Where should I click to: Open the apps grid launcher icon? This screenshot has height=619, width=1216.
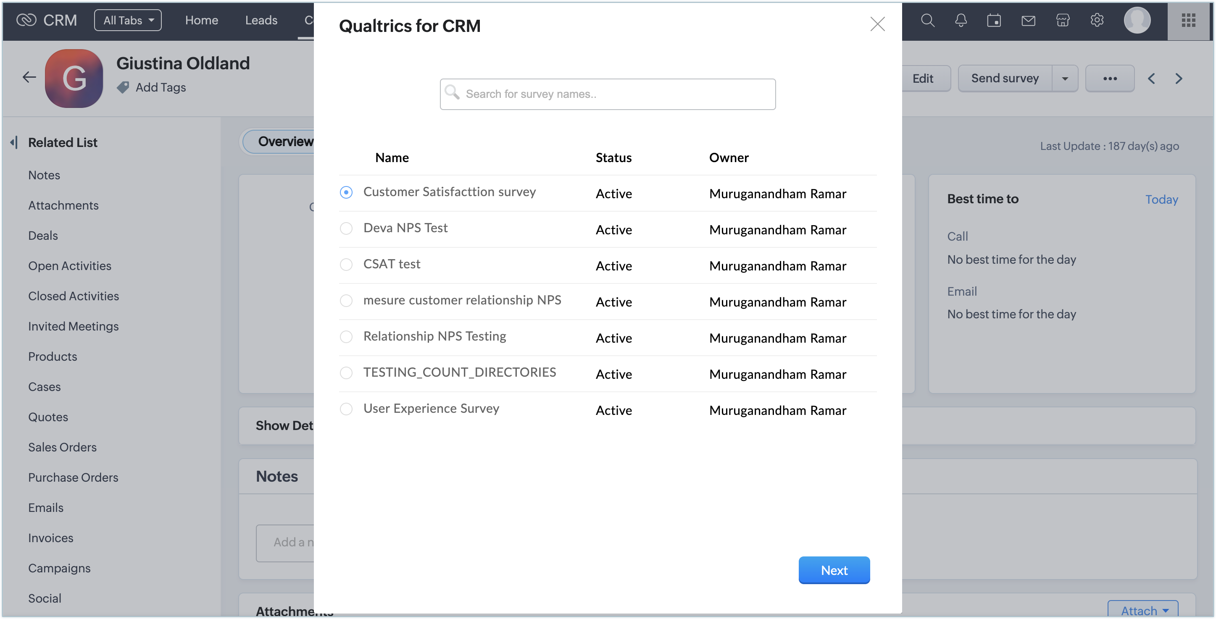point(1188,20)
